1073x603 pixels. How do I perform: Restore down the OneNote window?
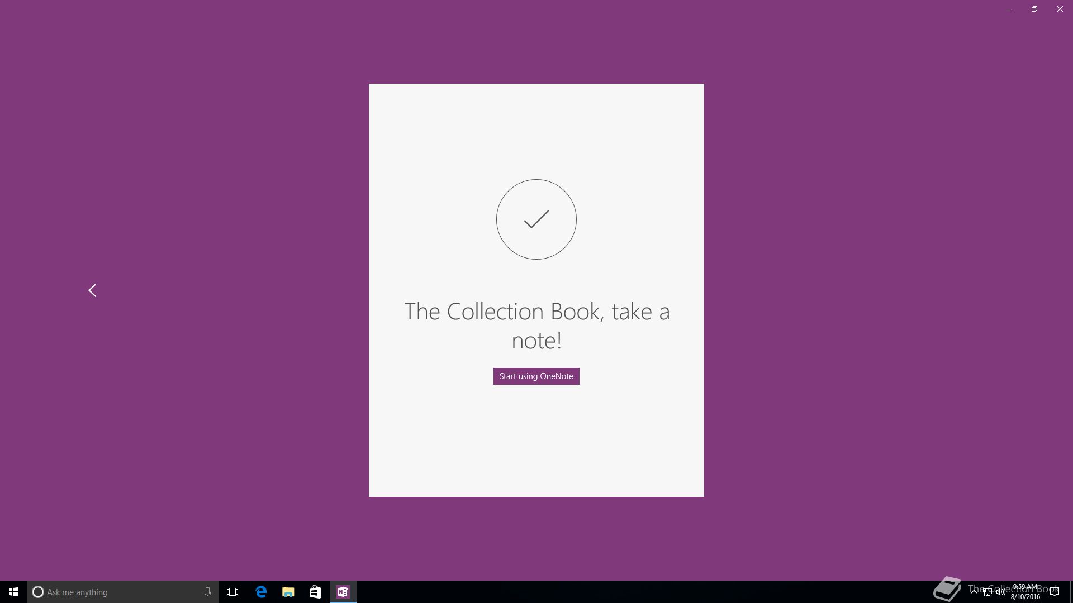tap(1034, 9)
